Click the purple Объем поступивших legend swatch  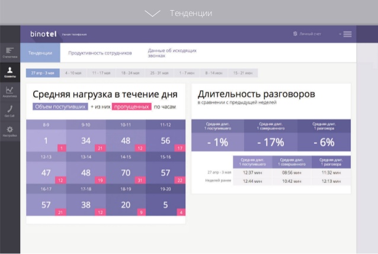[x=60, y=107]
